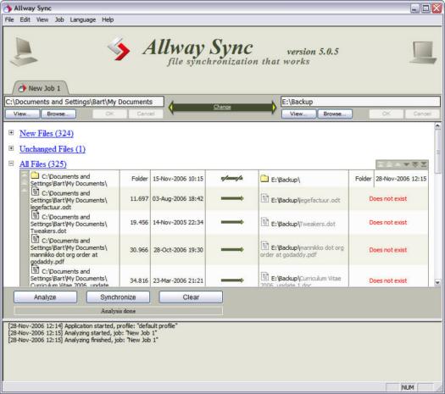Open the Edit menu
This screenshot has height=394, width=445.
coord(25,19)
